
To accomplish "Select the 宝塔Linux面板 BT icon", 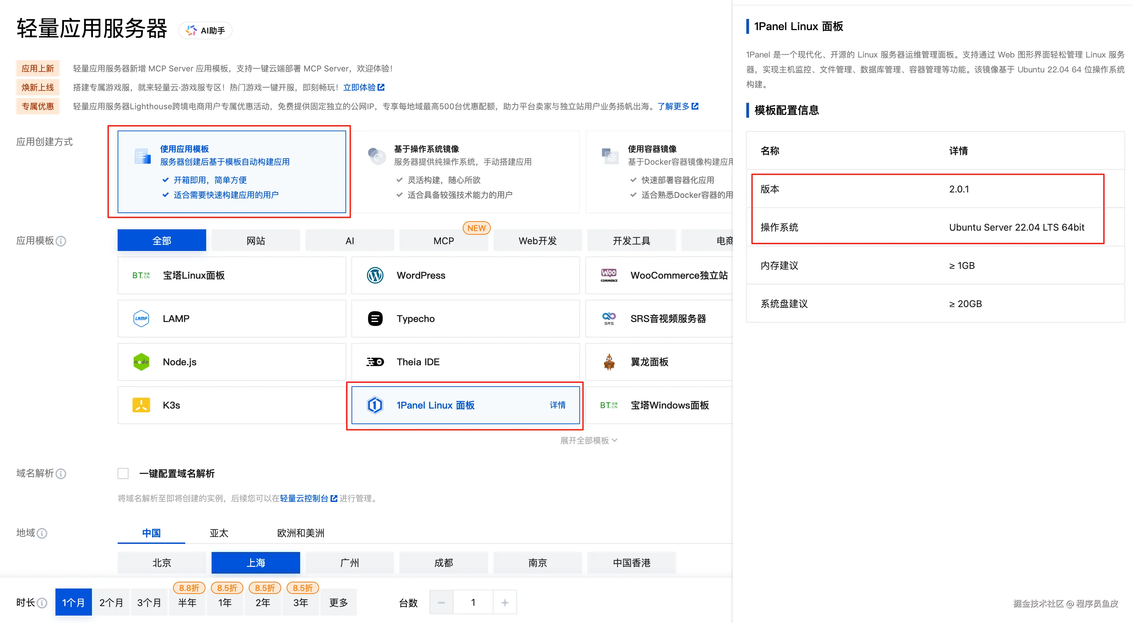I will (x=141, y=275).
